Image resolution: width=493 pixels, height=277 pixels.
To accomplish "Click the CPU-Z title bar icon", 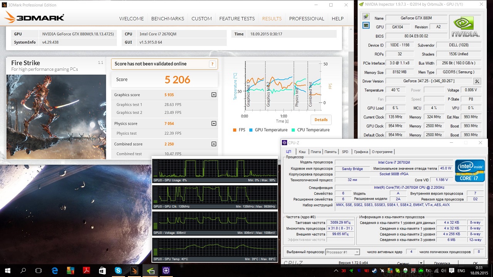I will pos(284,143).
